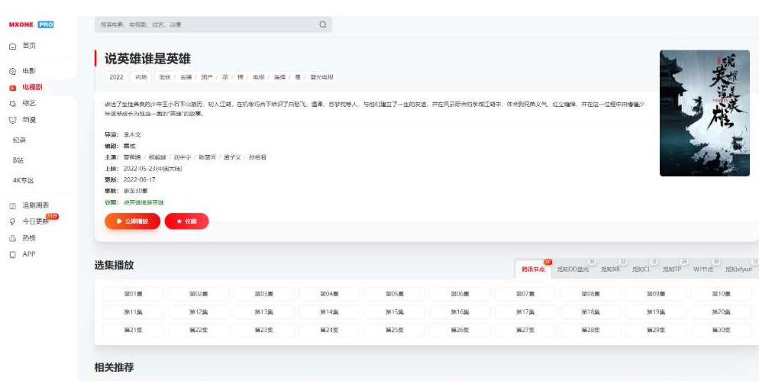759x381 pixels.
Task: Play episode 第28集
Action: 590,330
